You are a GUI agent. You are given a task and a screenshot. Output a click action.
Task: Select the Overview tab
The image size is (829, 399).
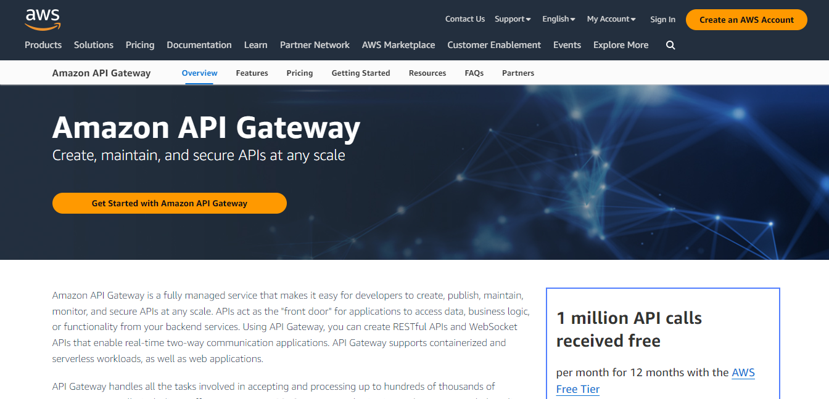point(199,73)
